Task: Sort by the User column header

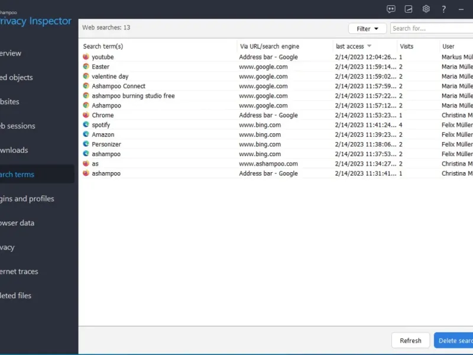Action: [x=448, y=46]
